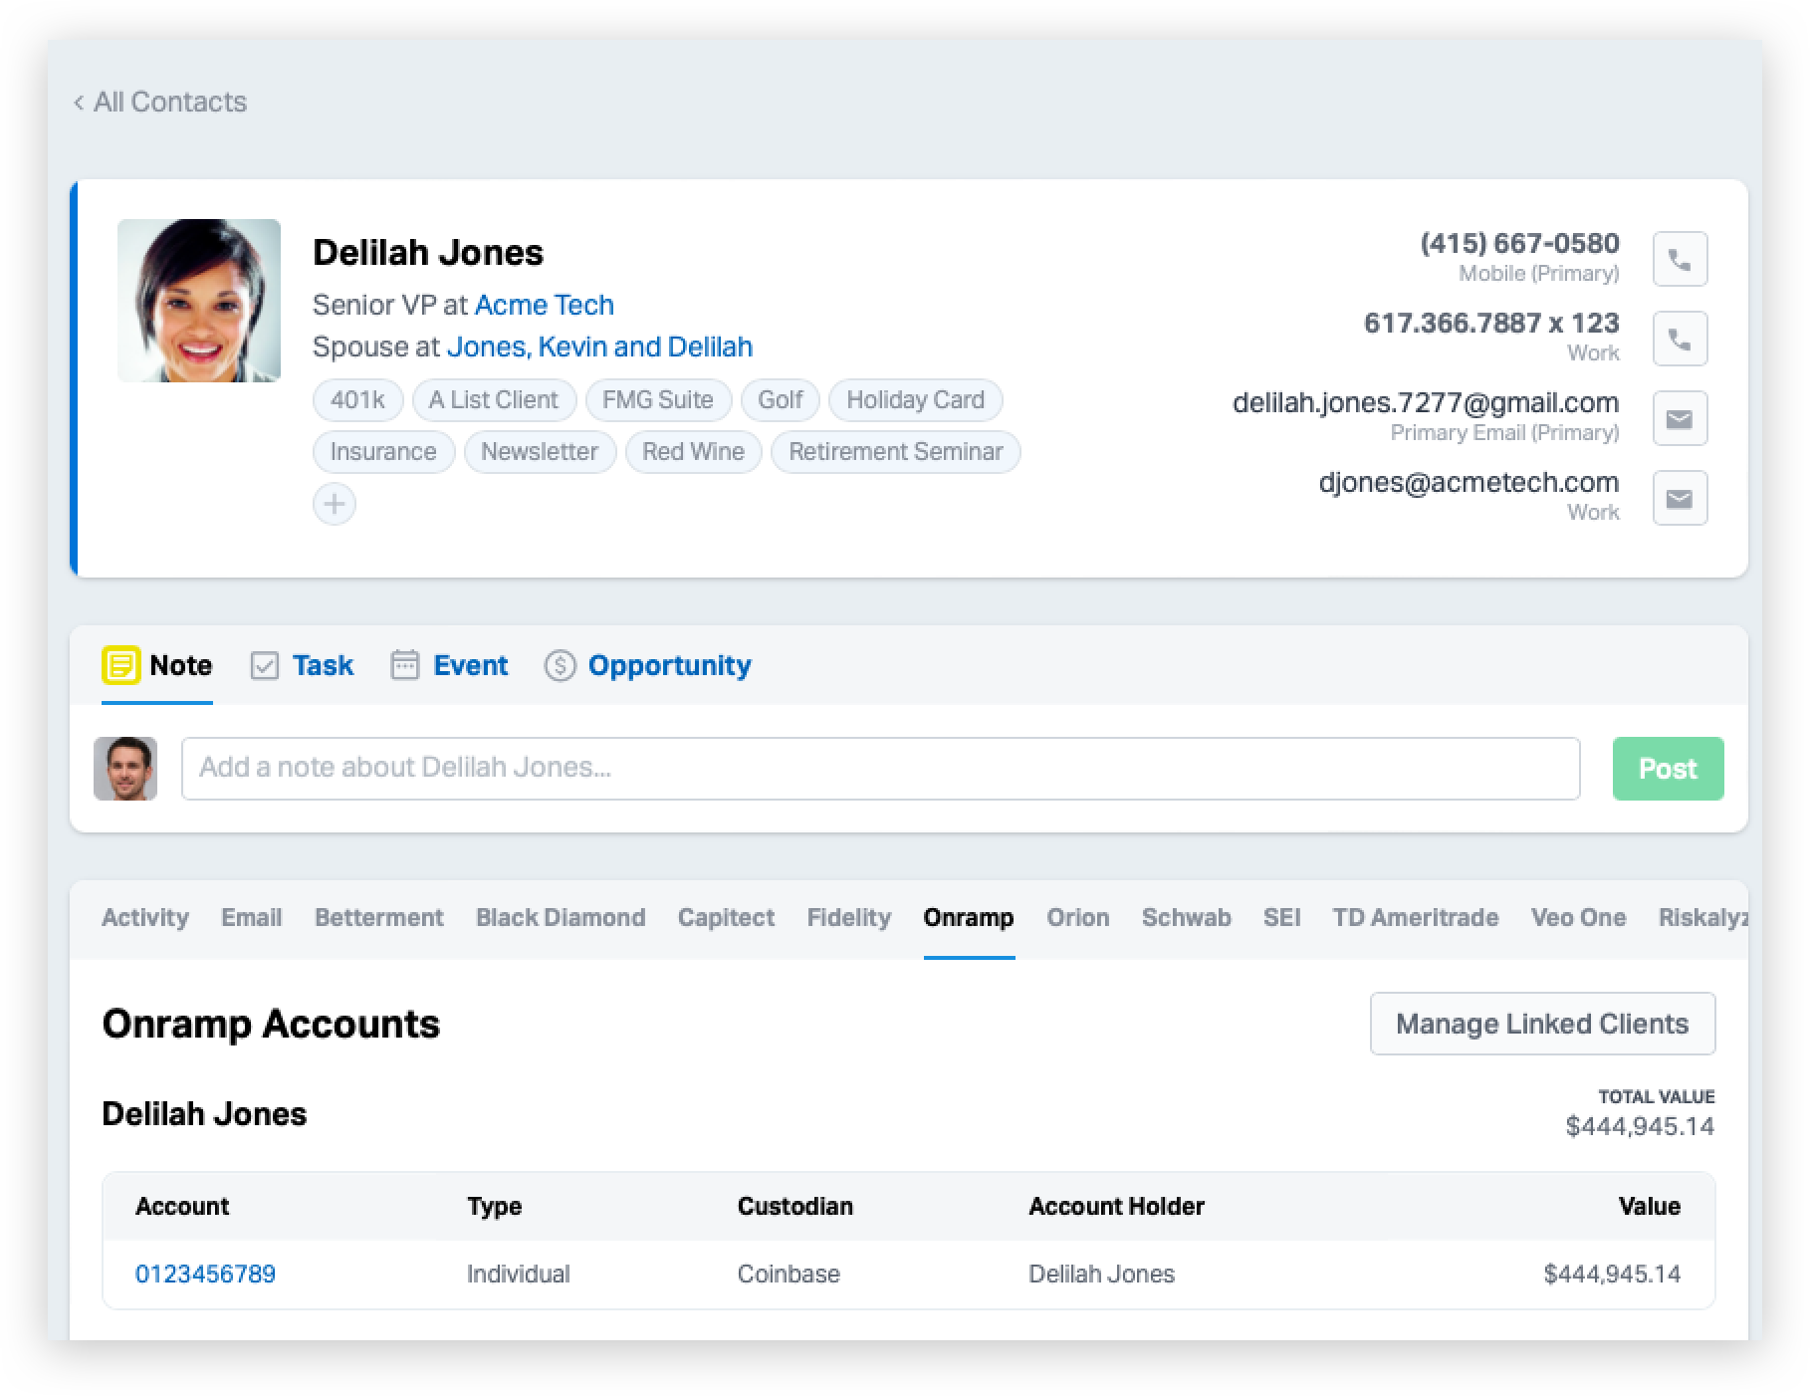Click phone icon for work number 617.366.7887
This screenshot has width=1810, height=1396.
pyautogui.click(x=1680, y=339)
